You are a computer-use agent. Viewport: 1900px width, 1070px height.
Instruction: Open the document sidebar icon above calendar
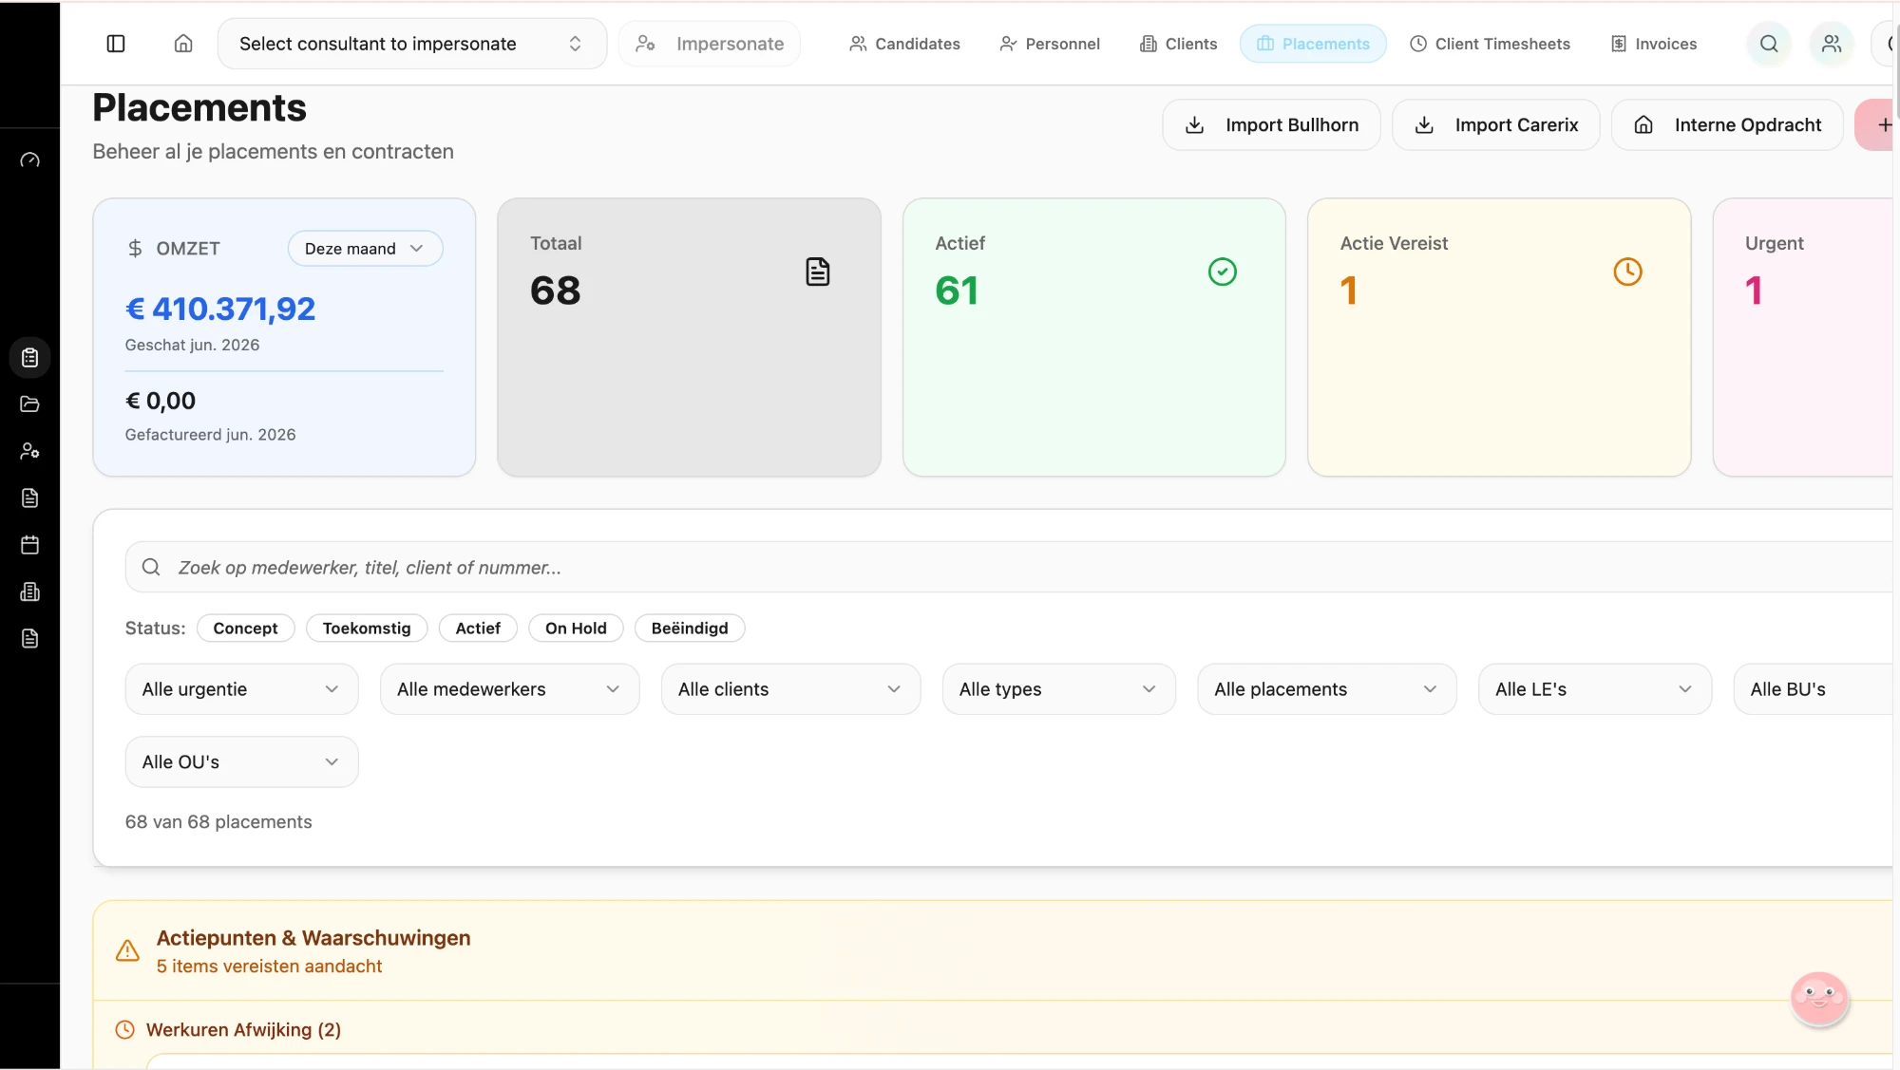pyautogui.click(x=29, y=497)
